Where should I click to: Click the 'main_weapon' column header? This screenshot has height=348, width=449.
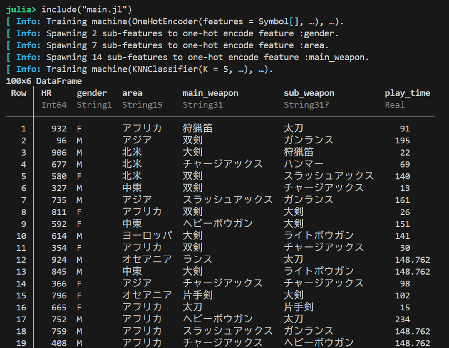210,94
